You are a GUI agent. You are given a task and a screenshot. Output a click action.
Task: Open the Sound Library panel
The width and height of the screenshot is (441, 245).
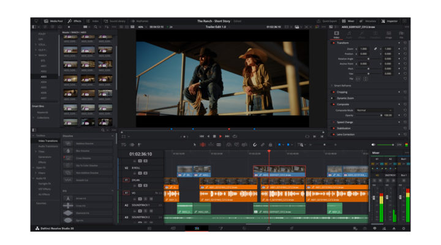click(x=115, y=21)
